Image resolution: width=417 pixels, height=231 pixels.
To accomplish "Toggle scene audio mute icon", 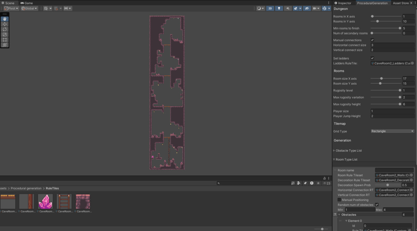I will click(x=288, y=8).
